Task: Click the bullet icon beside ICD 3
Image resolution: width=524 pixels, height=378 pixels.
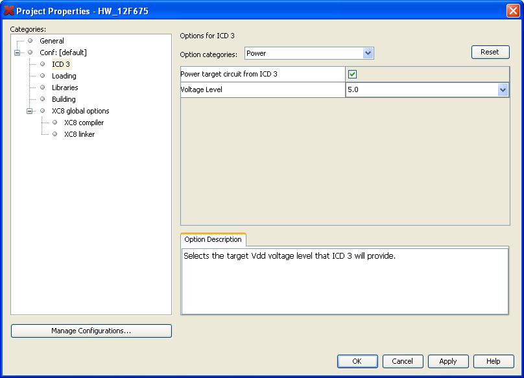Action: (42, 64)
